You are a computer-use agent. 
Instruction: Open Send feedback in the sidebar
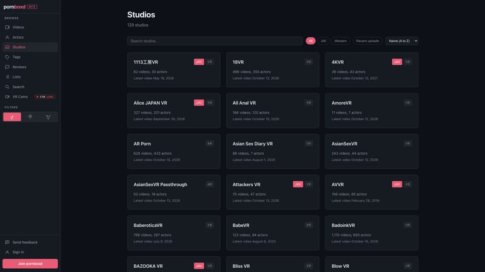[30, 242]
